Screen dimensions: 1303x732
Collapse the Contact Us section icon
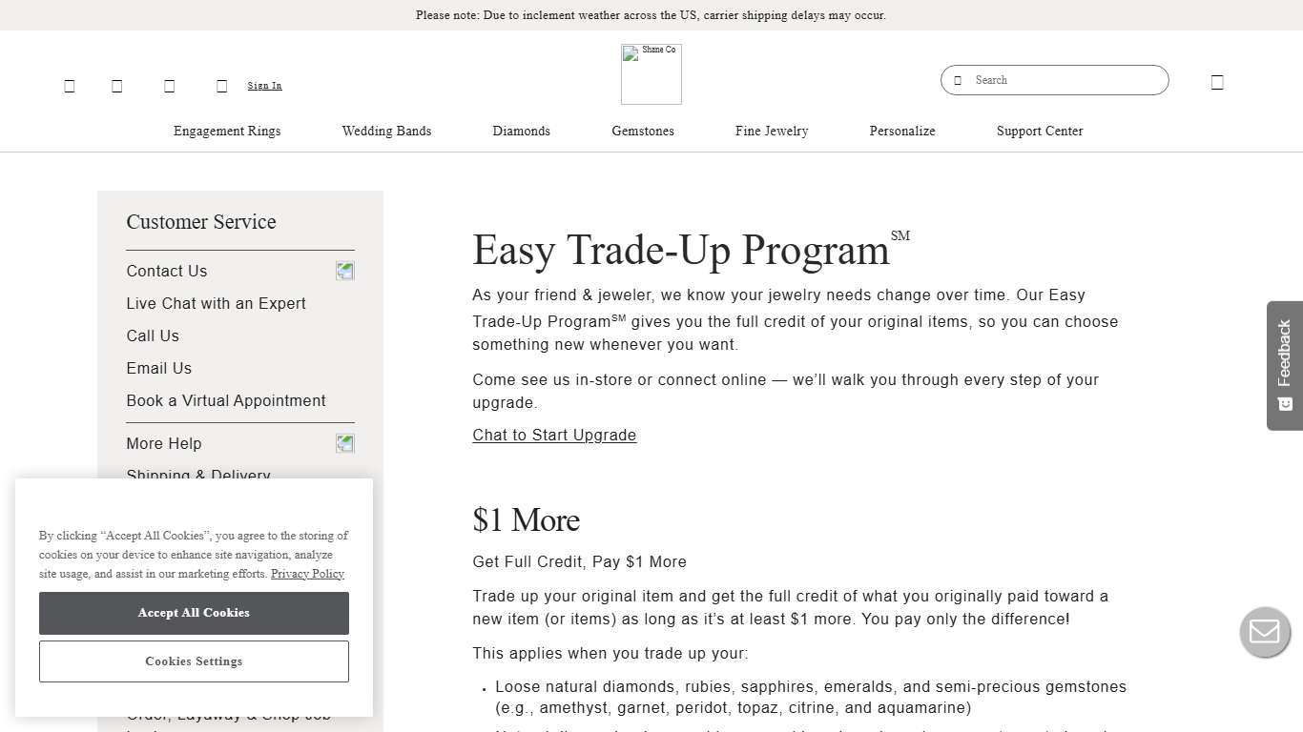coord(344,272)
